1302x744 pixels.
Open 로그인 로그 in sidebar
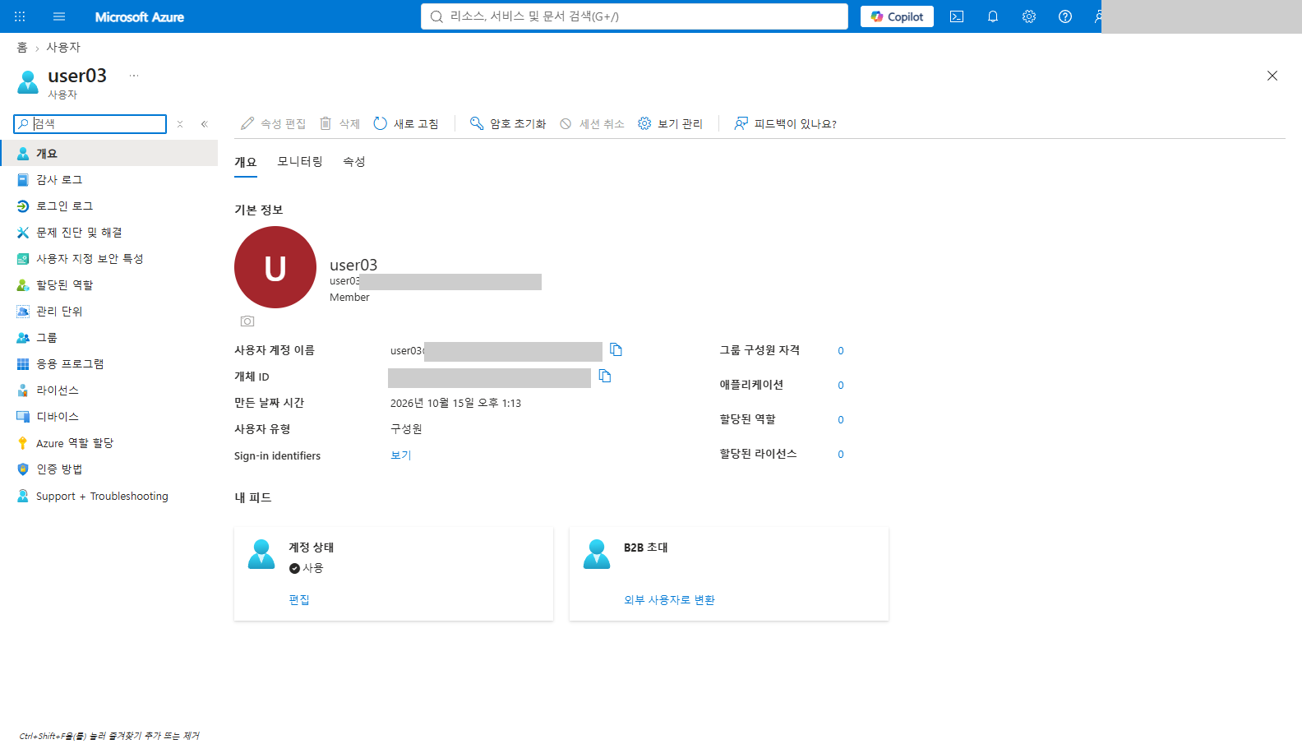108,206
